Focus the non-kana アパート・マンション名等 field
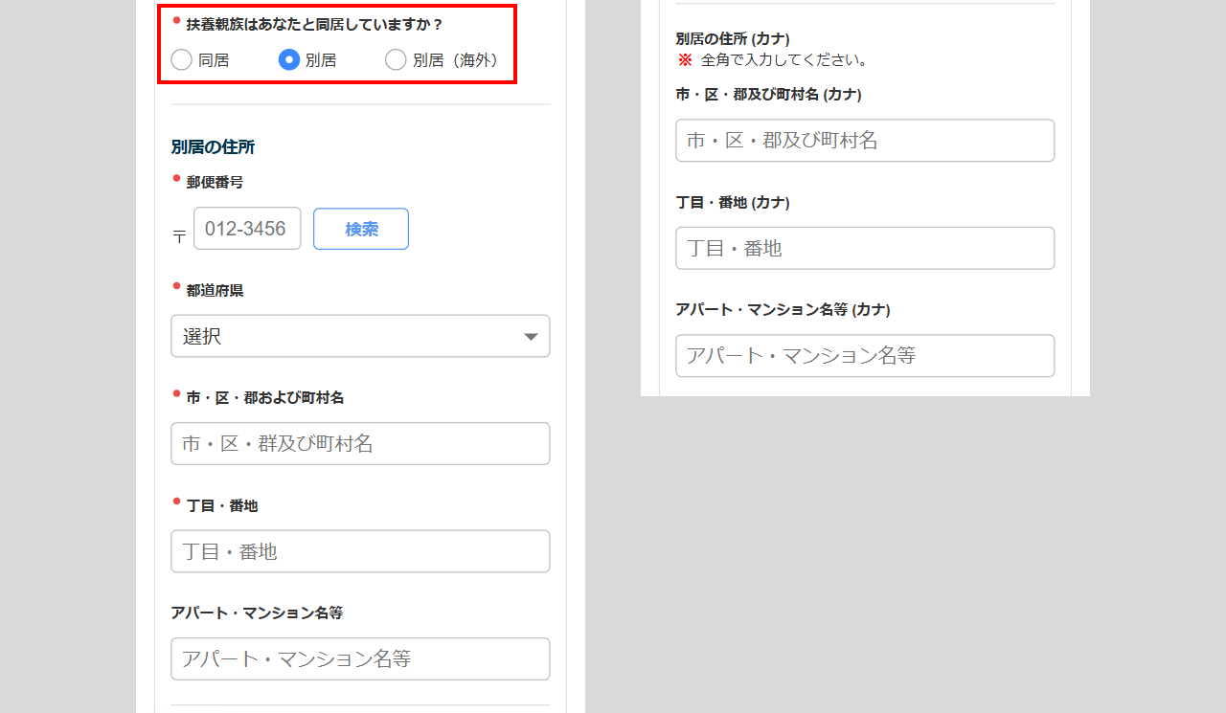Screen dimensions: 1226x713 pyautogui.click(x=360, y=658)
